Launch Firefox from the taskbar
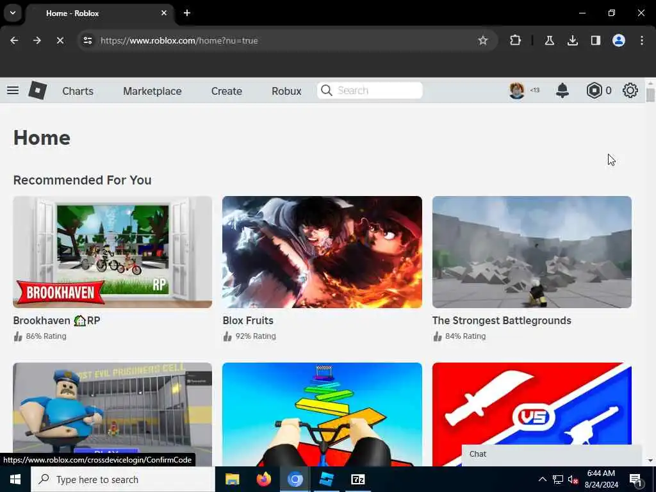Image resolution: width=656 pixels, height=492 pixels. click(x=263, y=479)
